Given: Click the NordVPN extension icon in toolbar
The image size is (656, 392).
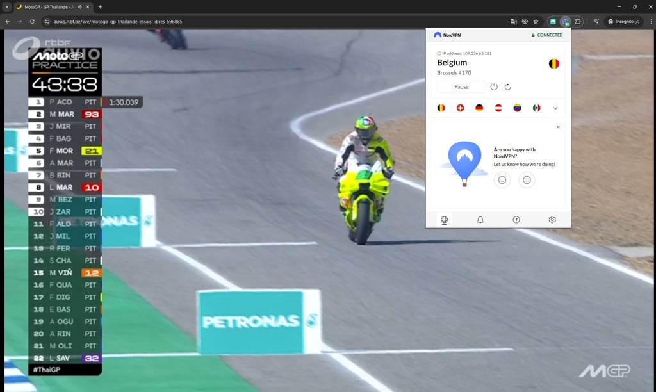Looking at the screenshot, I should tap(566, 21).
